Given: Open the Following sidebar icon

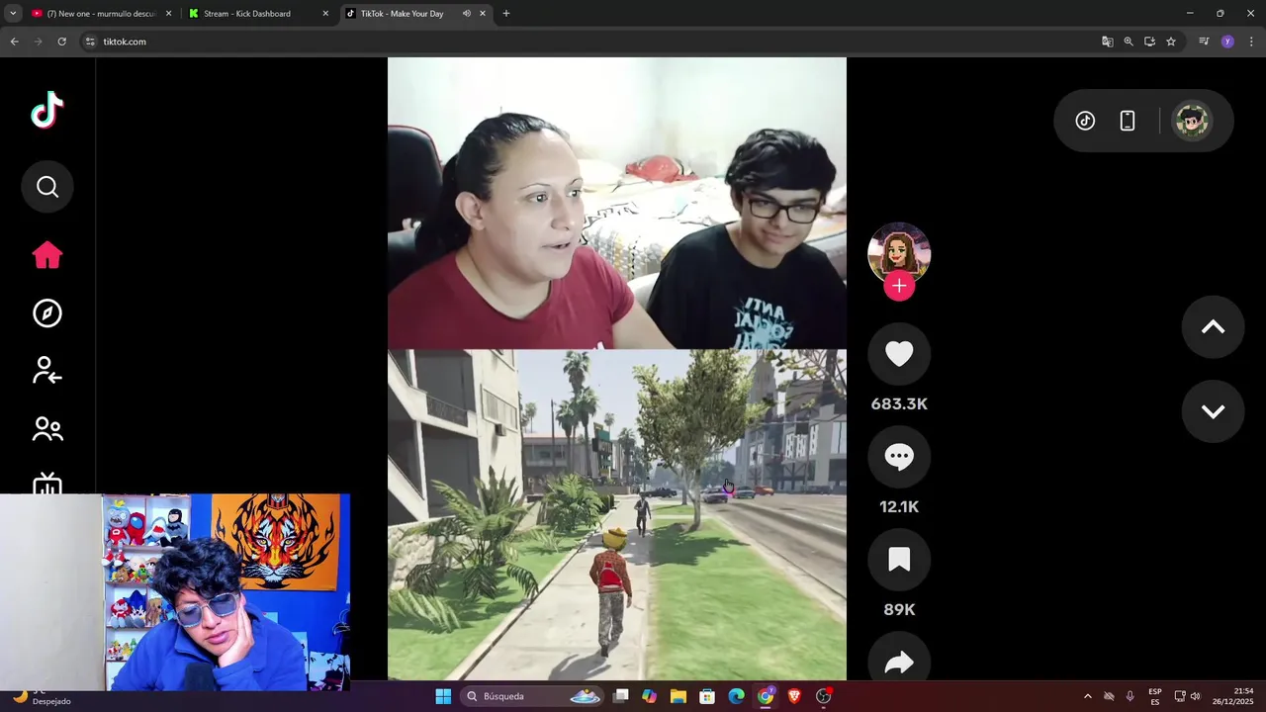Looking at the screenshot, I should pos(47,371).
